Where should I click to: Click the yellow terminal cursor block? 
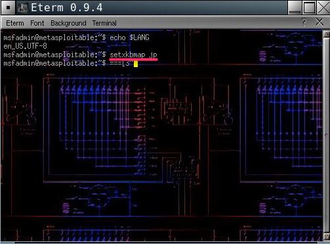pos(136,64)
